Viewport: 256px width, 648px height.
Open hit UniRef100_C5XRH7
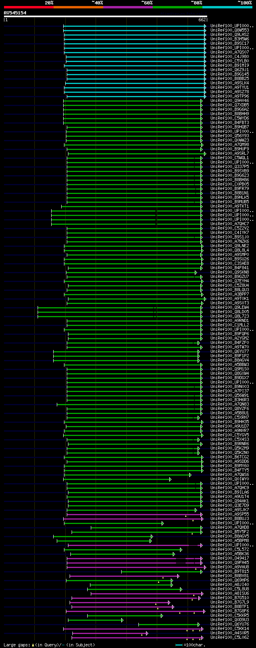pyautogui.click(x=230, y=417)
